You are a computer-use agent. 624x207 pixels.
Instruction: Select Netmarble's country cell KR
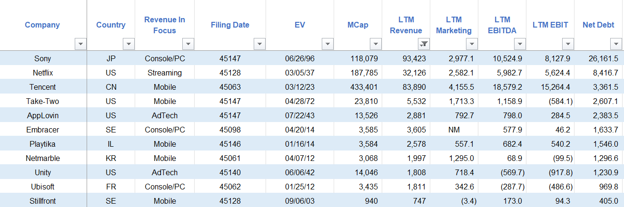[x=111, y=158]
